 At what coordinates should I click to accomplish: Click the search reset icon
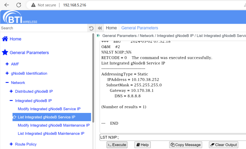click(x=91, y=28)
